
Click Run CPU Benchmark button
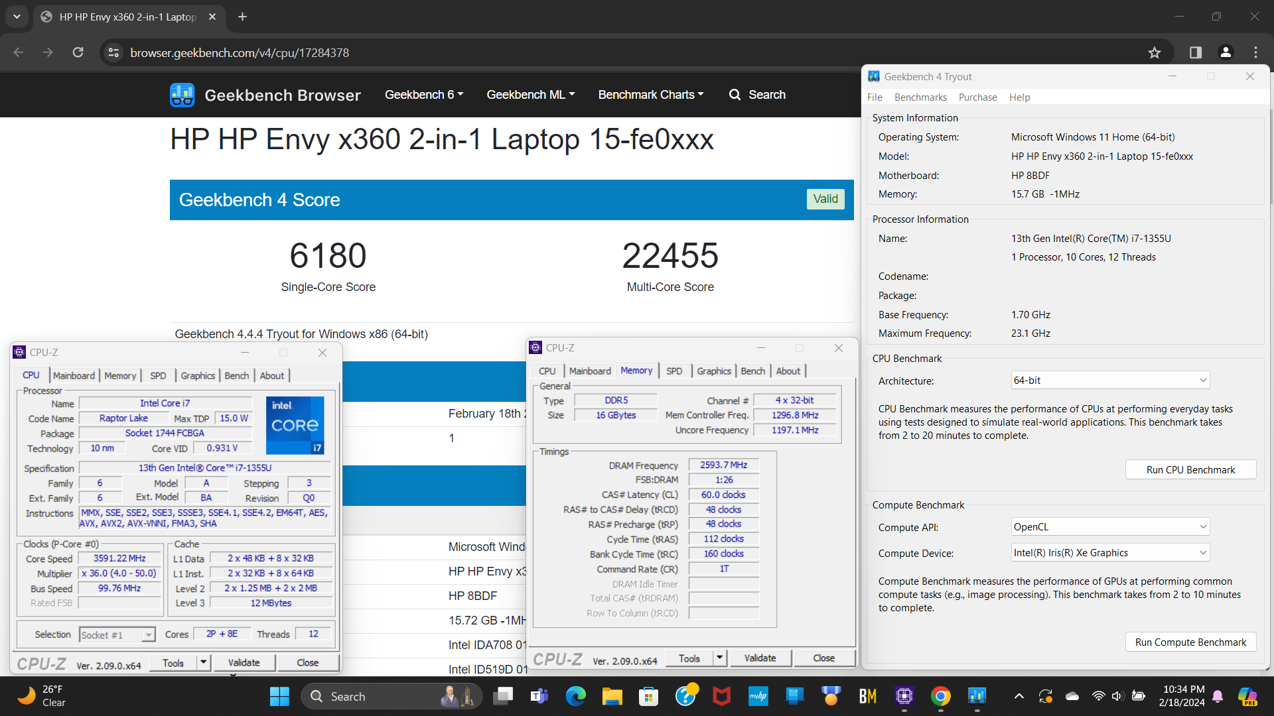(1190, 469)
